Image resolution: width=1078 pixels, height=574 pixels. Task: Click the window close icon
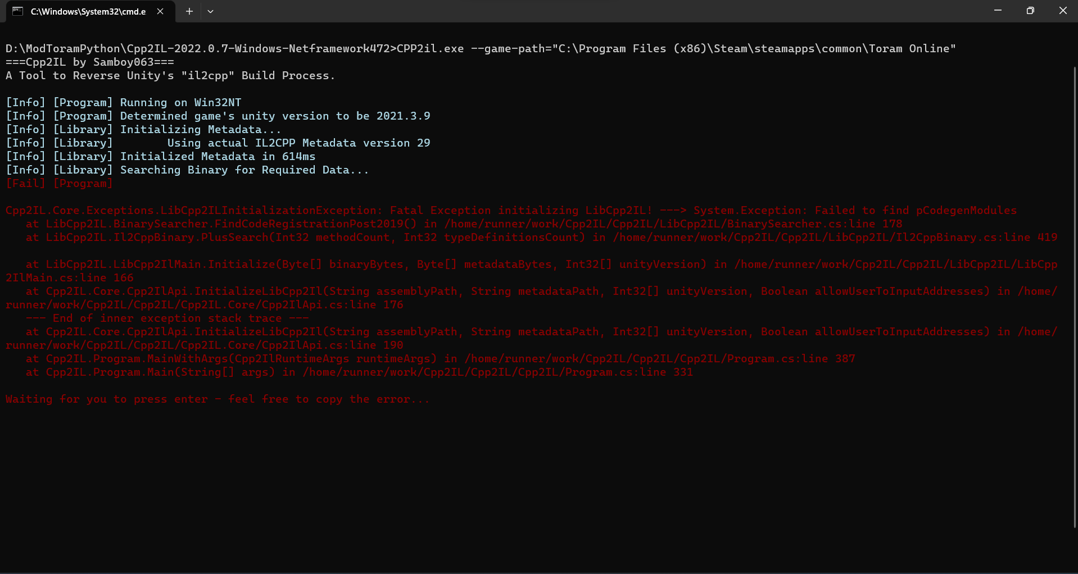(1063, 10)
